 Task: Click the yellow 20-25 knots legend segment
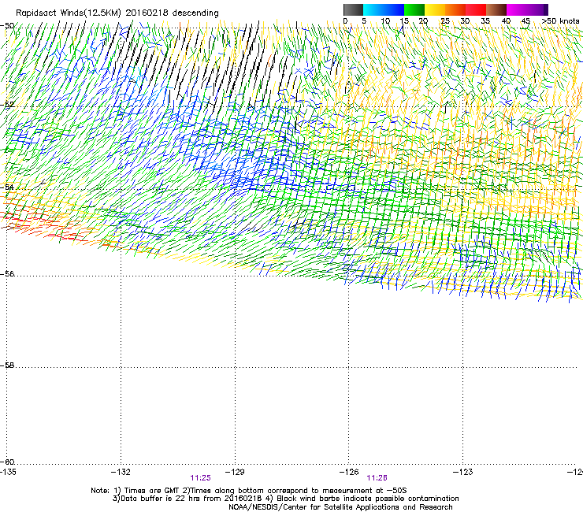(x=435, y=9)
